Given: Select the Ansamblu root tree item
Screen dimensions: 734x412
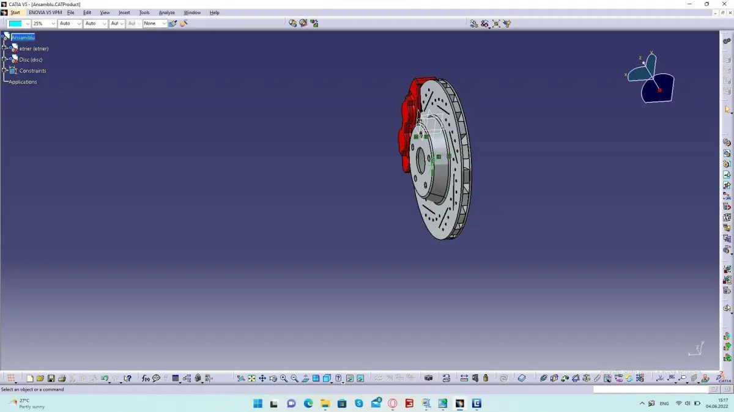Looking at the screenshot, I should coord(23,37).
